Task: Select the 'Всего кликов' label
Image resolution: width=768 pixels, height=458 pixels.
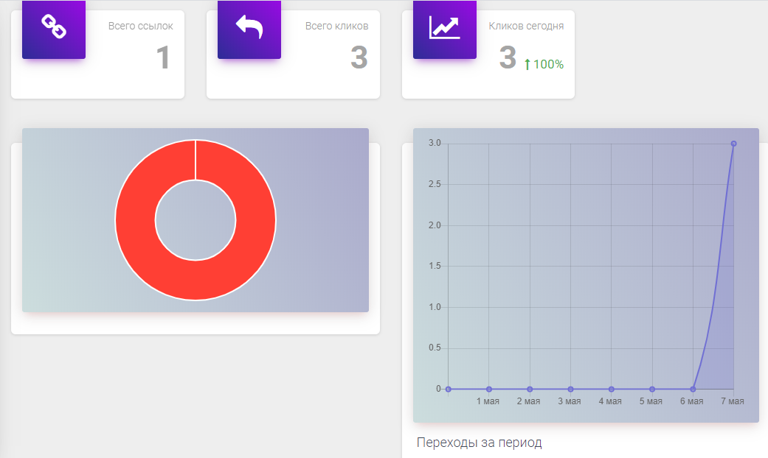Action: (x=336, y=26)
